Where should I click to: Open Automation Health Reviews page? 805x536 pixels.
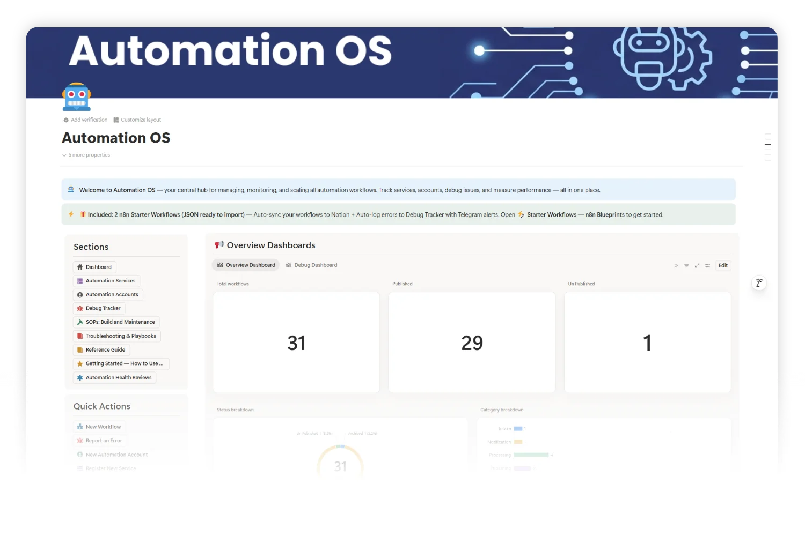[114, 378]
